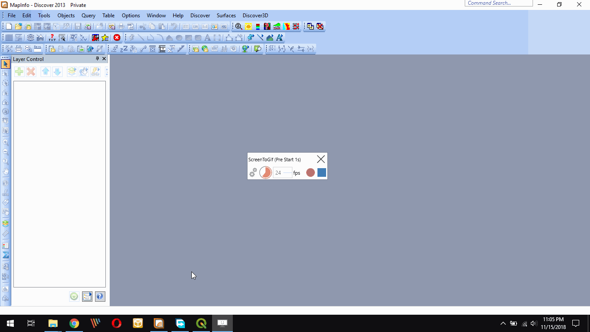
Task: Click the Command Search field
Action: pos(498,3)
